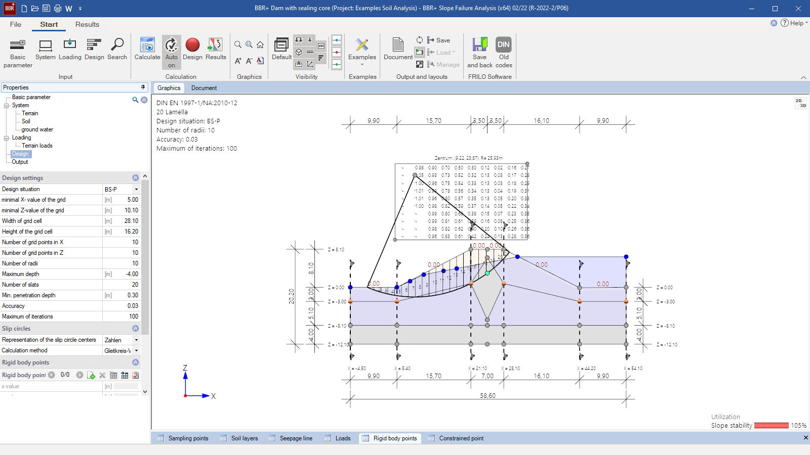Click the Design icon in Input group
This screenshot has width=810, height=455.
(x=94, y=50)
